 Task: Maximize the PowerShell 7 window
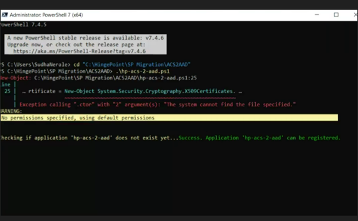[x=336, y=15]
